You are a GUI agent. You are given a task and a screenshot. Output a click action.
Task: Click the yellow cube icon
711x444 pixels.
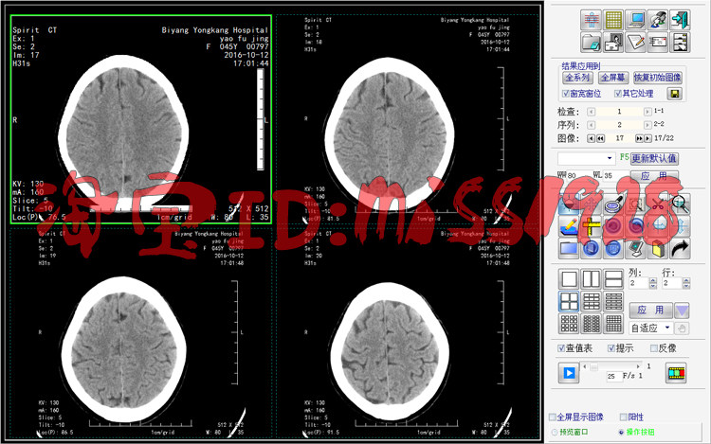tap(658, 248)
